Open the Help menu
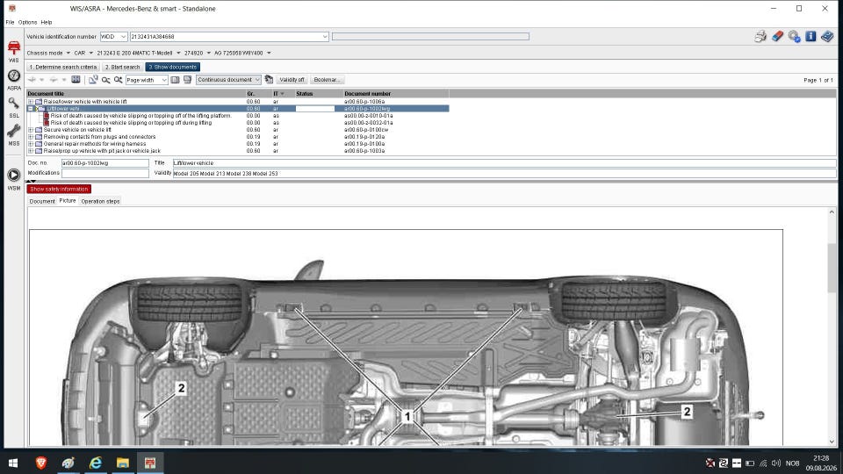 (x=47, y=22)
